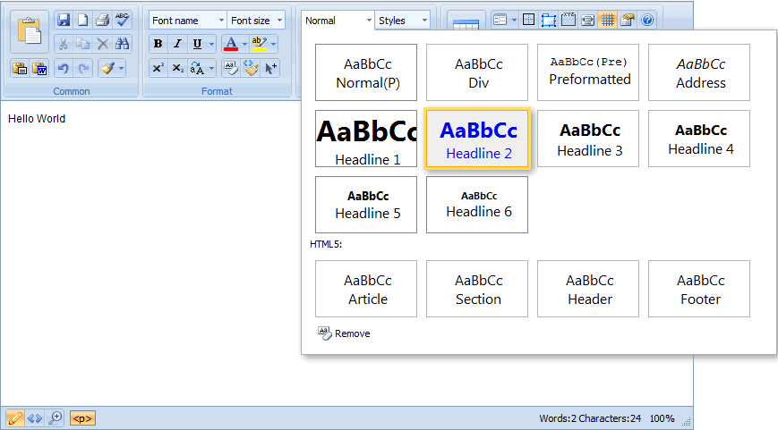Open the Font name dropdown
This screenshot has width=778, height=430.
pyautogui.click(x=187, y=20)
